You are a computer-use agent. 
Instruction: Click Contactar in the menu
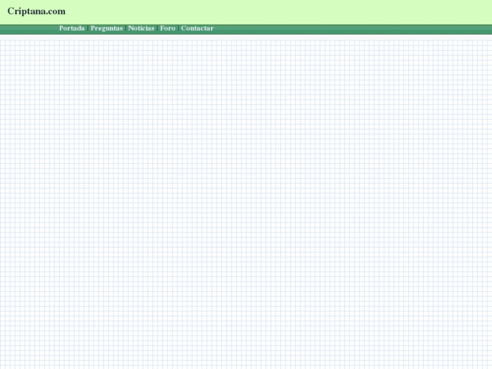[x=198, y=28]
